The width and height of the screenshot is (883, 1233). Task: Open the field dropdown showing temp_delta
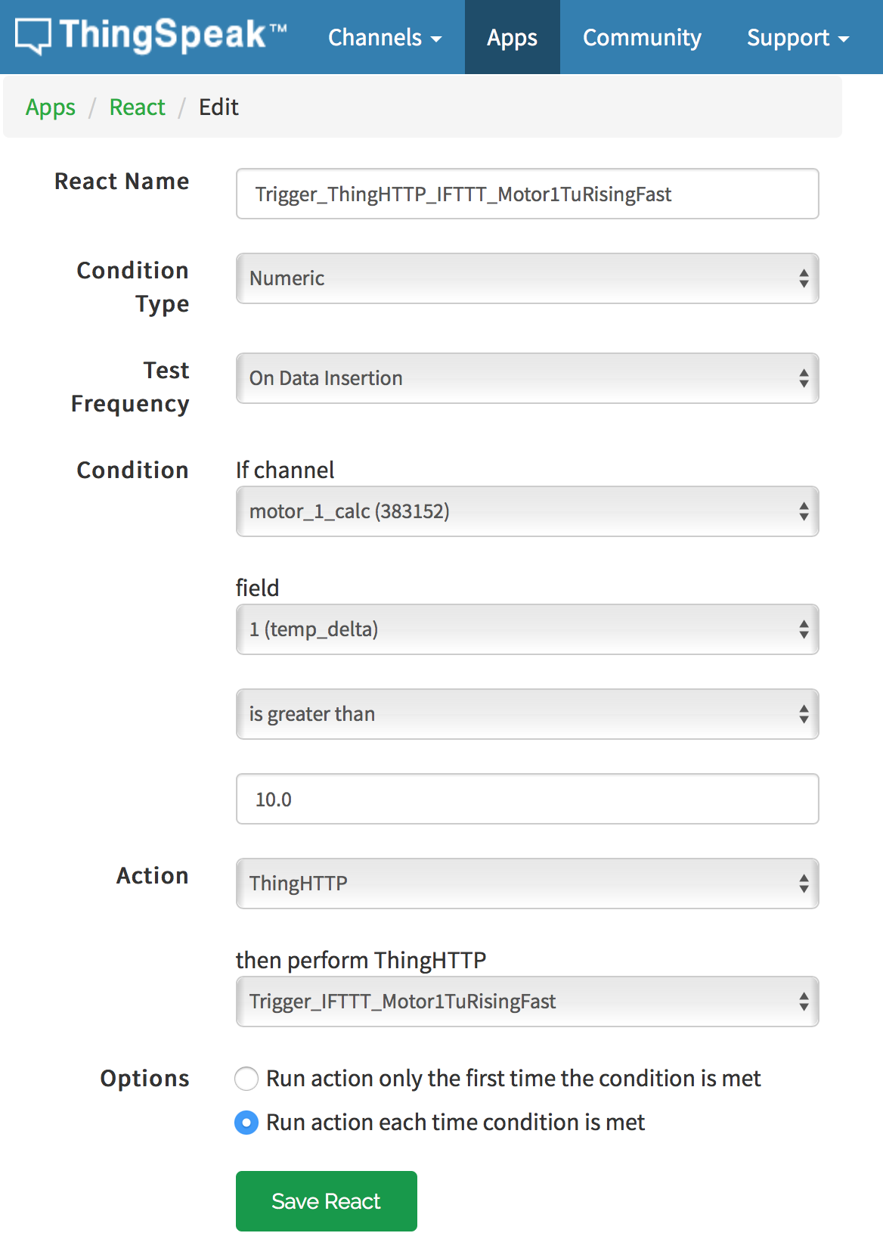[527, 629]
